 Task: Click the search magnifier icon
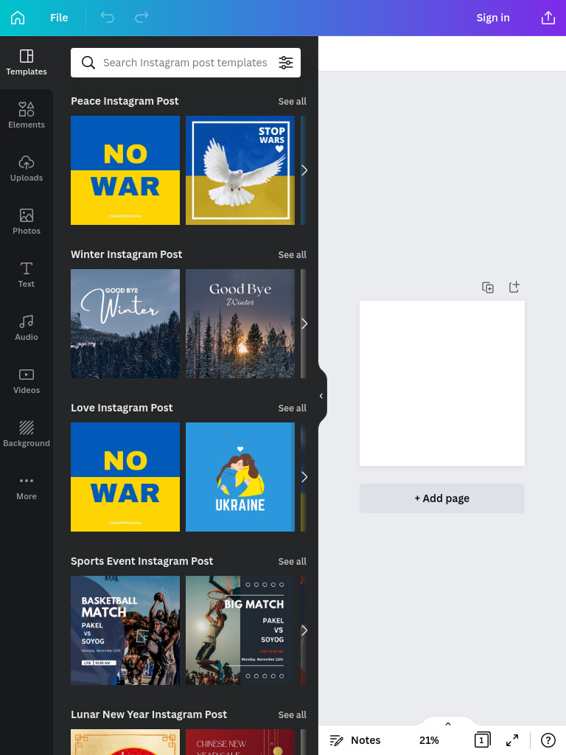coord(88,63)
